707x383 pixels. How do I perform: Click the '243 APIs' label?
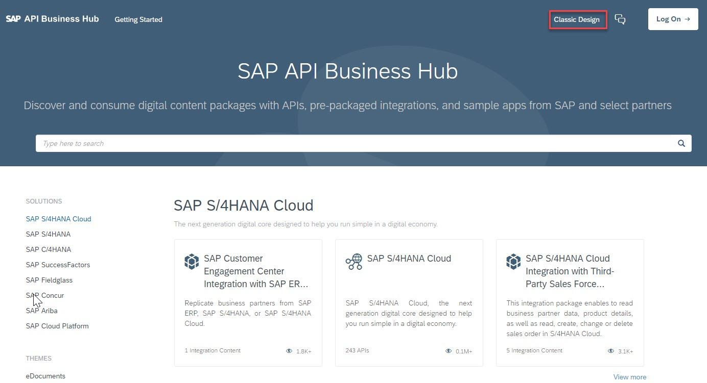(x=357, y=350)
